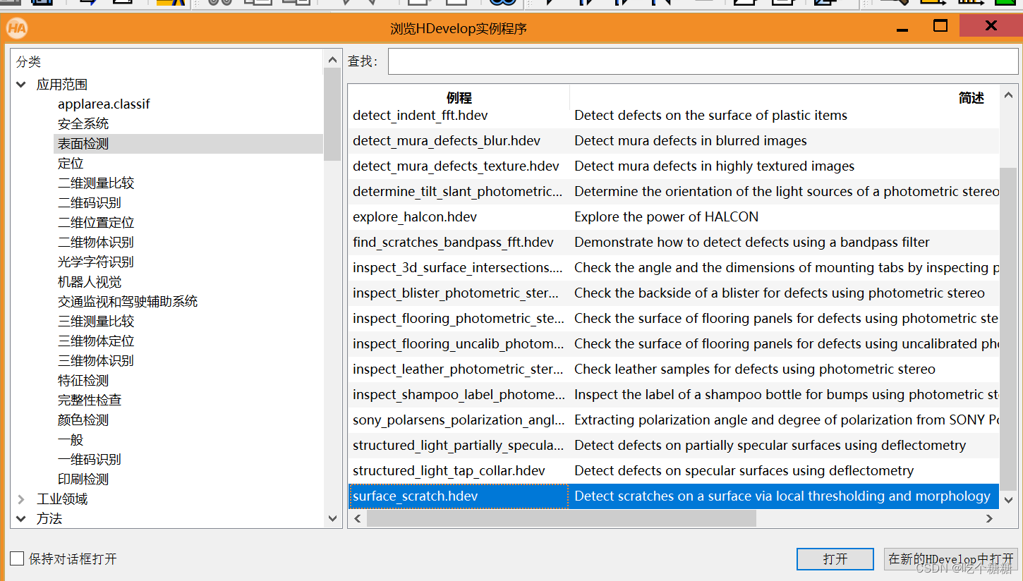
Task: Click description 'Explore the power of HALCON'
Action: tap(667, 217)
